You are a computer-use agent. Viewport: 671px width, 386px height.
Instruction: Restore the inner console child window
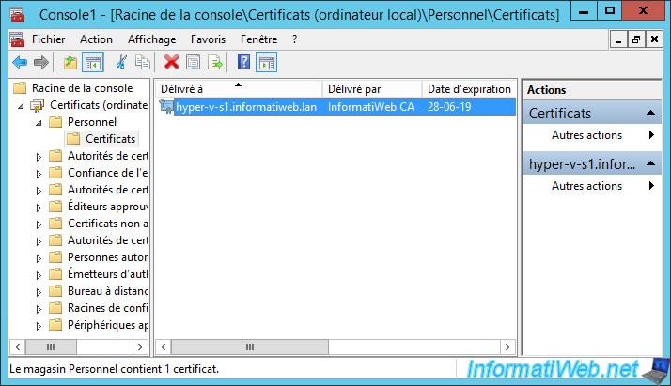click(x=636, y=39)
